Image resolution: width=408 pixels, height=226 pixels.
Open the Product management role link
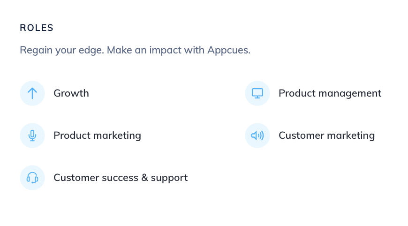coord(330,93)
